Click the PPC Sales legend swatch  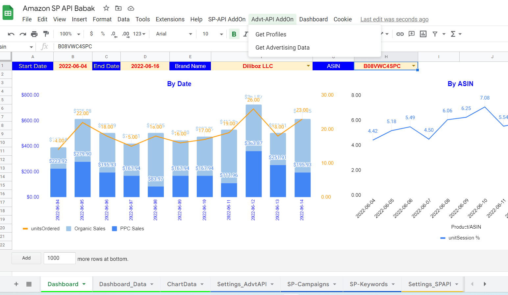[114, 229]
